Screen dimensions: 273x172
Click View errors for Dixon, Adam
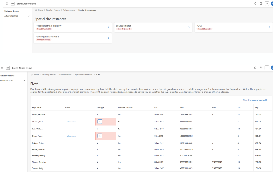[71, 136]
